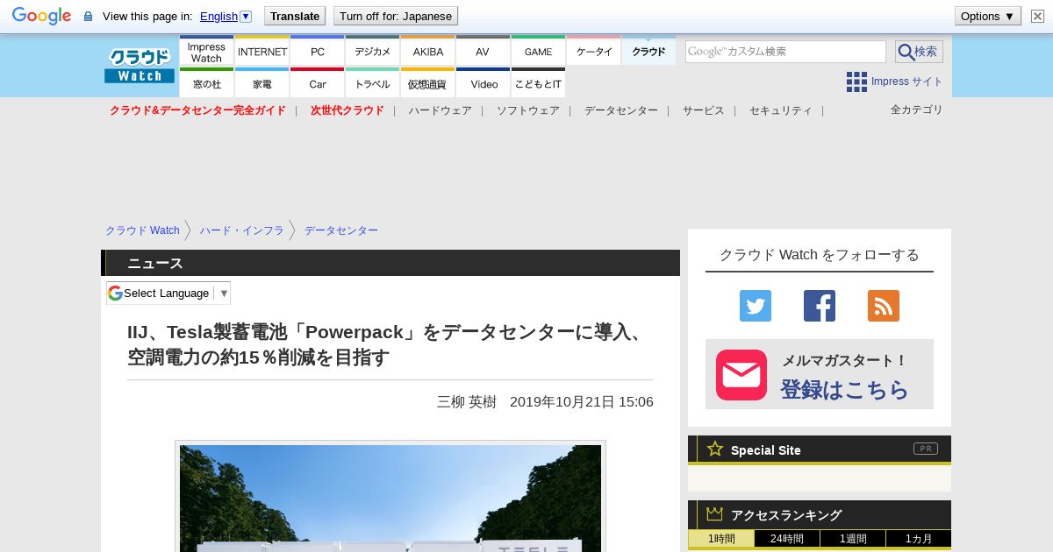Viewport: 1053px width, 552px height.
Task: Click the Google logo in translate bar
Action: [41, 16]
